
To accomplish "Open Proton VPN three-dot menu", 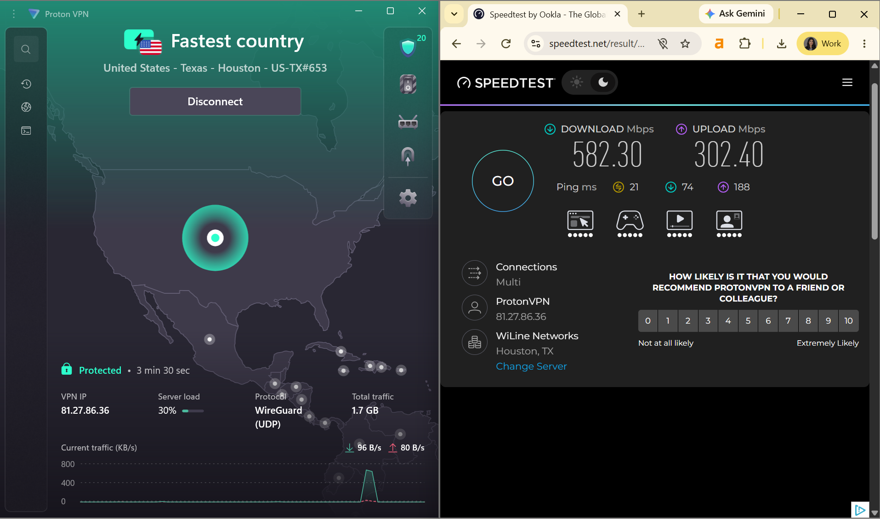I will 14,14.
